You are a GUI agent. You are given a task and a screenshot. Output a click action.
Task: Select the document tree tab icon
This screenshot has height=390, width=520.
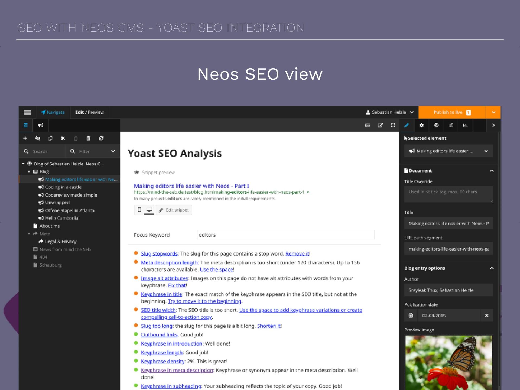(x=26, y=125)
